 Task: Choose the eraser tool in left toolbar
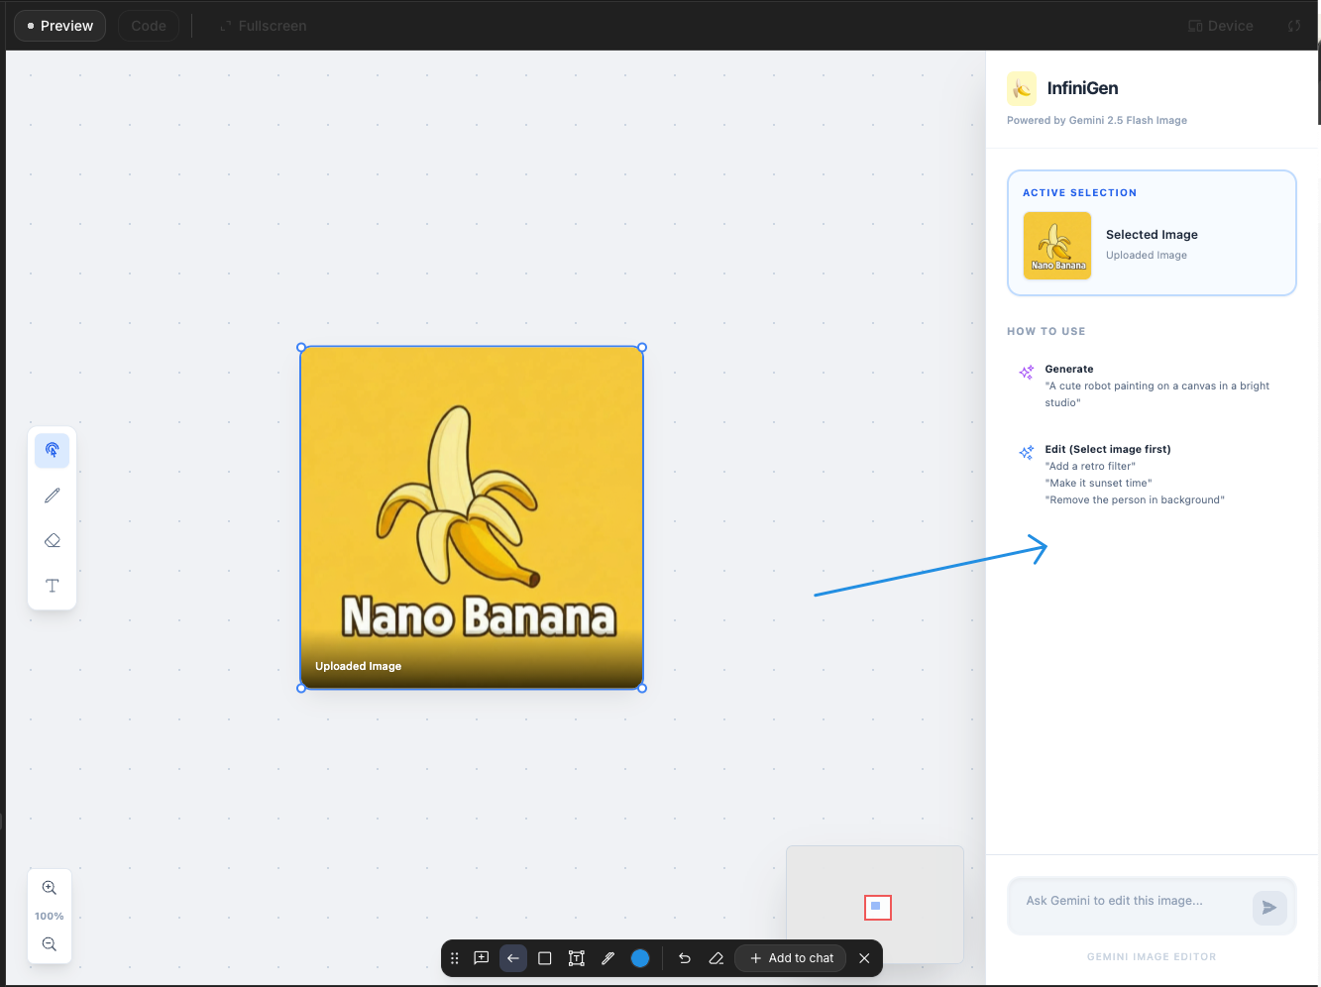click(x=53, y=540)
